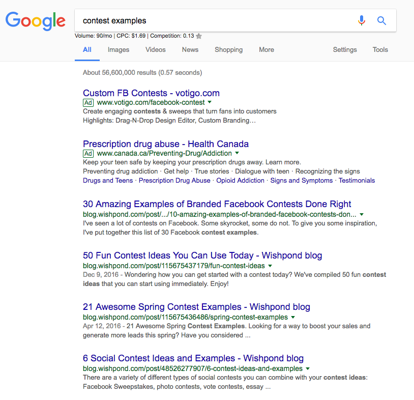
Task: Open 6 Social Contest Ideas and Examples result
Action: [x=193, y=358]
